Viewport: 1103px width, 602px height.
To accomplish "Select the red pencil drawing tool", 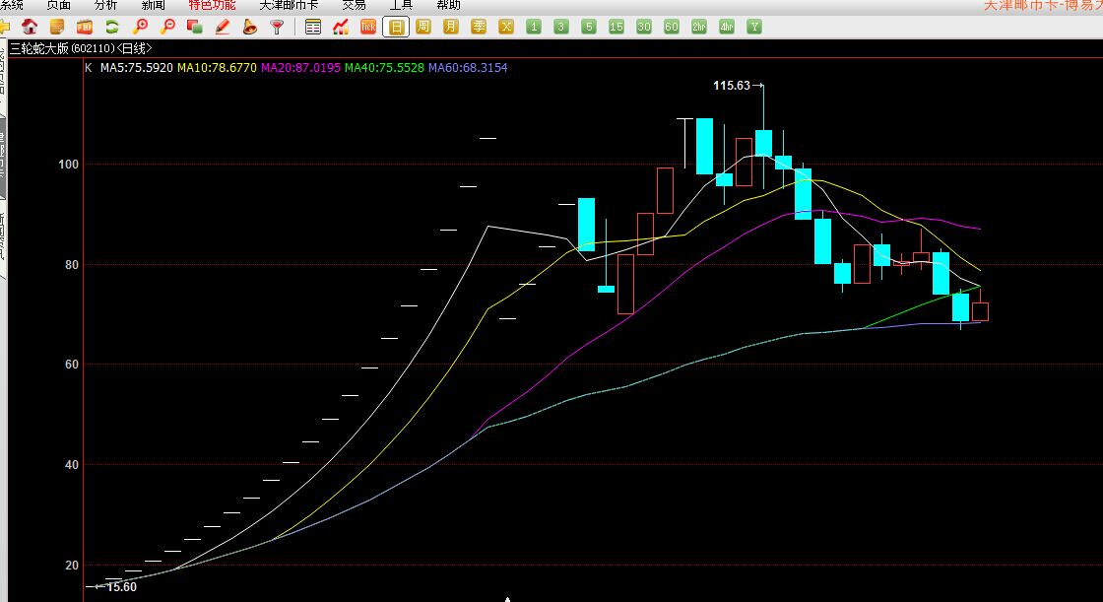I will (x=223, y=27).
